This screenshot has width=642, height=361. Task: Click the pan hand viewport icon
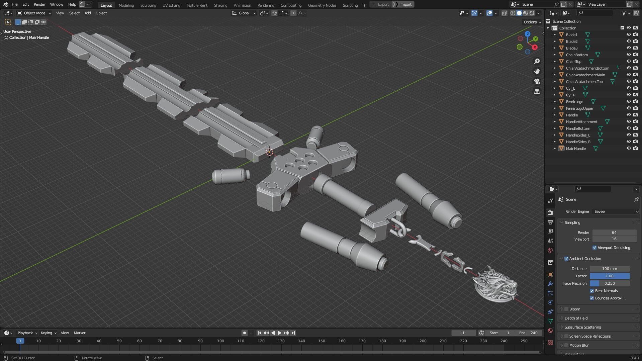tap(537, 71)
